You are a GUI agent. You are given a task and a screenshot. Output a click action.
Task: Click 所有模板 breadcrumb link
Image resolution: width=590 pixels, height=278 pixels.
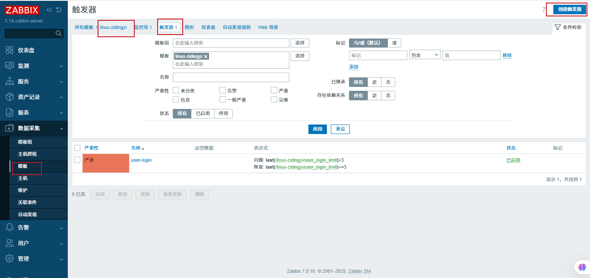tap(84, 27)
